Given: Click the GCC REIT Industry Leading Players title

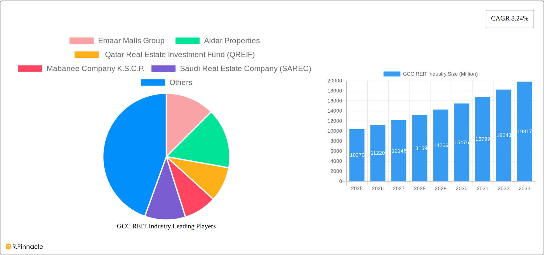Looking at the screenshot, I should click(166, 226).
